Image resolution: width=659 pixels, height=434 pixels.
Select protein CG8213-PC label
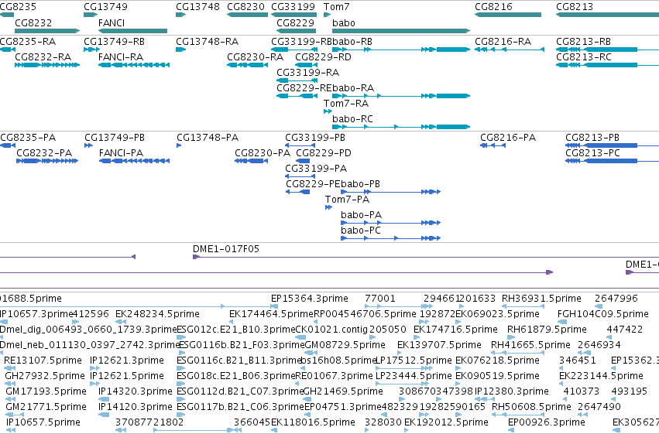pos(592,152)
